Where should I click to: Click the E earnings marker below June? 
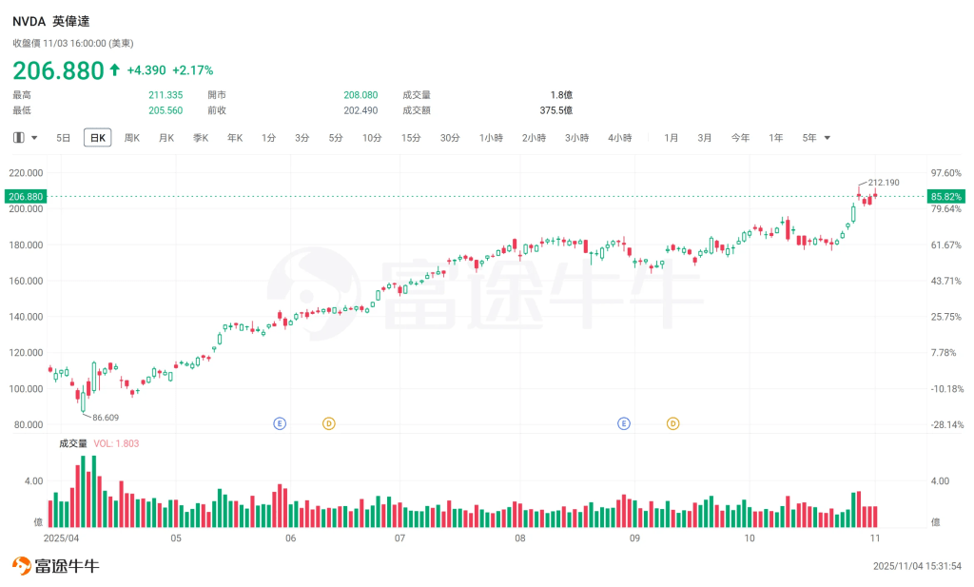coord(280,423)
